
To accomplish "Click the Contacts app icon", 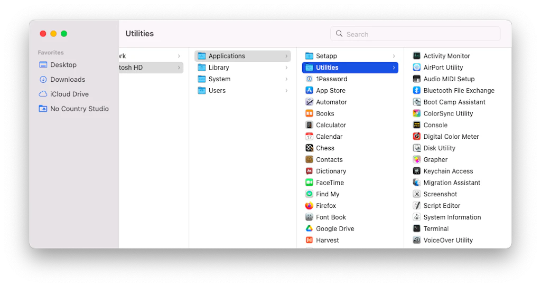I will point(309,159).
